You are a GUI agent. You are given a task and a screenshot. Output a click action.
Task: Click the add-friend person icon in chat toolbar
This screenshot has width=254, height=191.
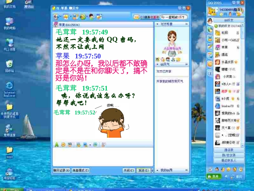click(91, 17)
